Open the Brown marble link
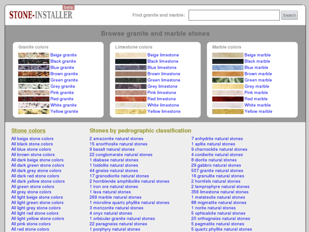309x232 pixels. coord(258,74)
